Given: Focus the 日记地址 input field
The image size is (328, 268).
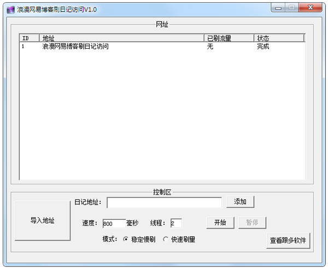Looking at the screenshot, I should (x=164, y=202).
